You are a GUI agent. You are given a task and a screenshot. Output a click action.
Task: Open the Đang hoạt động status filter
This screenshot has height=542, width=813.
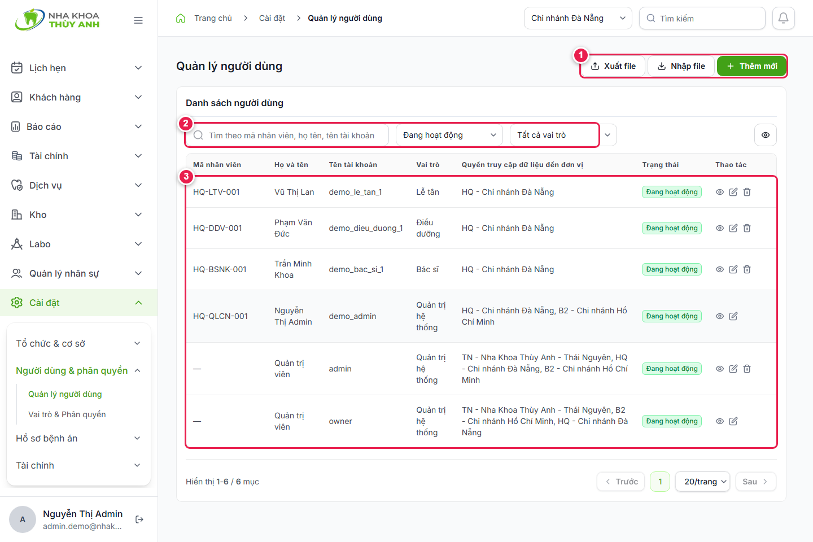449,135
